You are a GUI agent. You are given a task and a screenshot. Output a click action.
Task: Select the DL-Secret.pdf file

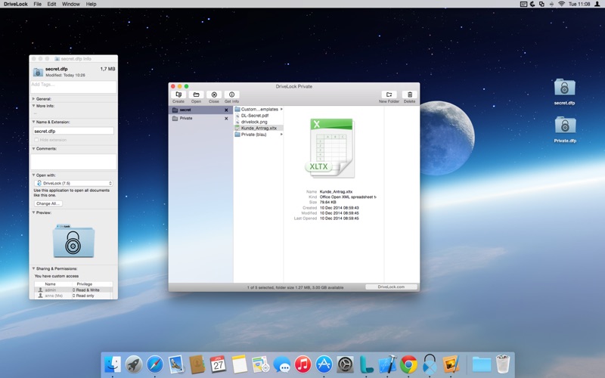tap(259, 116)
